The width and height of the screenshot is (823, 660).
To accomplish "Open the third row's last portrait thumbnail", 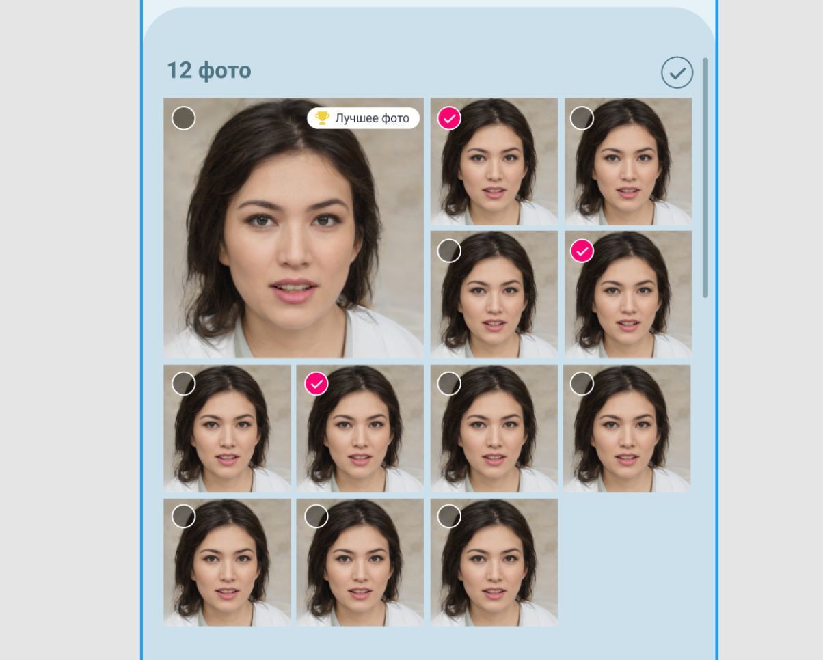I will (627, 428).
